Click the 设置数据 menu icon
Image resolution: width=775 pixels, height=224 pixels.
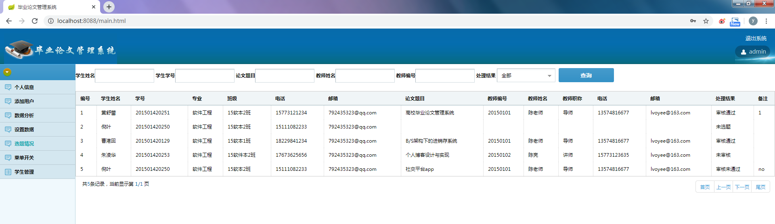[8, 129]
